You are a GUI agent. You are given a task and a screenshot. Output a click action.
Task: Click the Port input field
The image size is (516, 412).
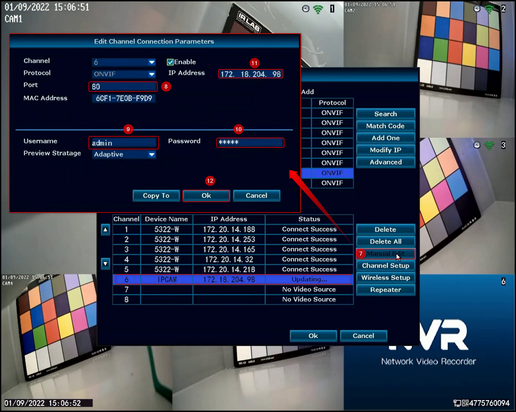coord(123,87)
